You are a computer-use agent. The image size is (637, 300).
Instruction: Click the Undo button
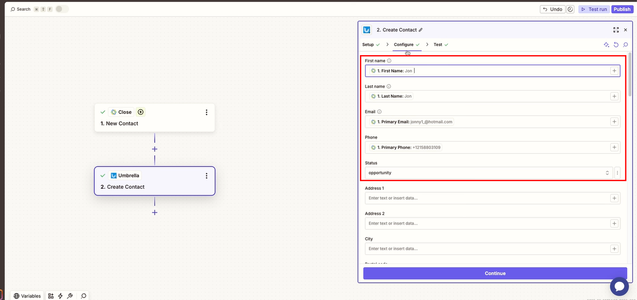click(552, 9)
